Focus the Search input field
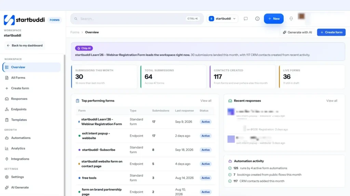This screenshot has height=196, width=350. pos(137,19)
